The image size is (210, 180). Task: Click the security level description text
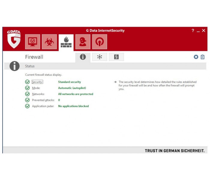(x=157, y=85)
